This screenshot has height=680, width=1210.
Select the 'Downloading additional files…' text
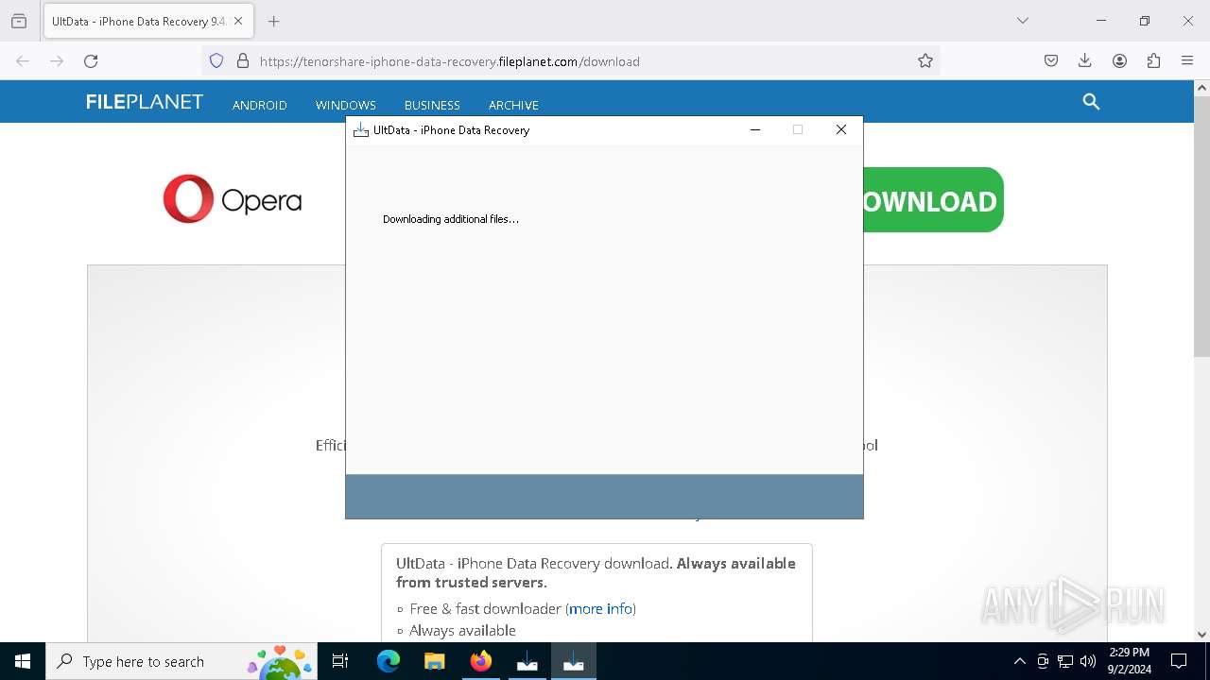(451, 219)
